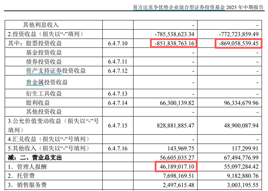Click the highlighted value -869,058,539.45
The width and height of the screenshot is (268, 191).
[x=239, y=43]
